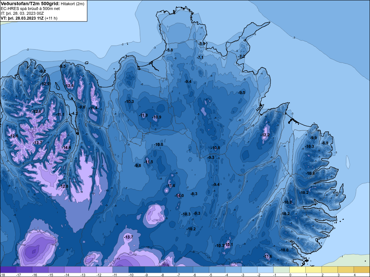The height and width of the screenshot is (277, 370).
Task: Click the -11.1 temperature value
Action: pos(60,115)
